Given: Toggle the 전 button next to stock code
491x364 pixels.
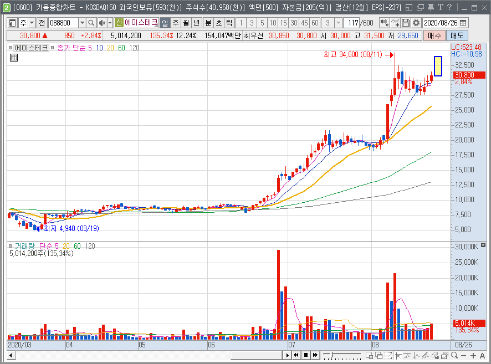Looking at the screenshot, I should (x=42, y=23).
